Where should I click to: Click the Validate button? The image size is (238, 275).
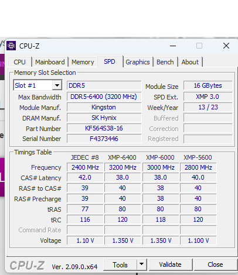170,264
